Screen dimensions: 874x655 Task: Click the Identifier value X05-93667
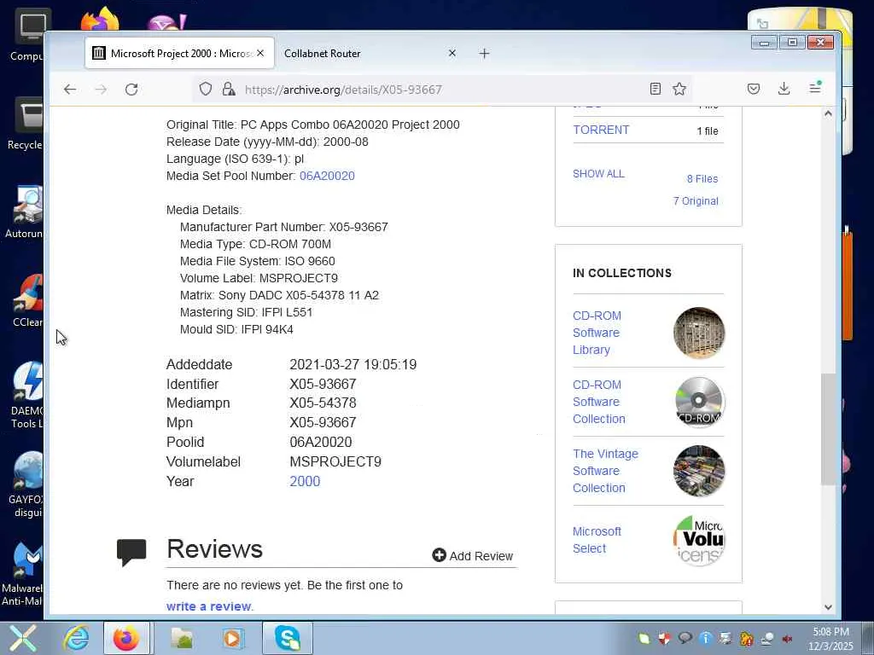point(323,385)
